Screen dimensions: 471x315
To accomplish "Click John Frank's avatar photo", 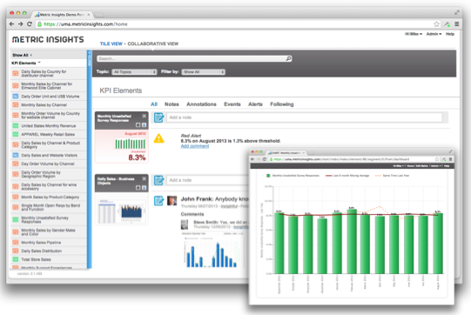I will (172, 201).
